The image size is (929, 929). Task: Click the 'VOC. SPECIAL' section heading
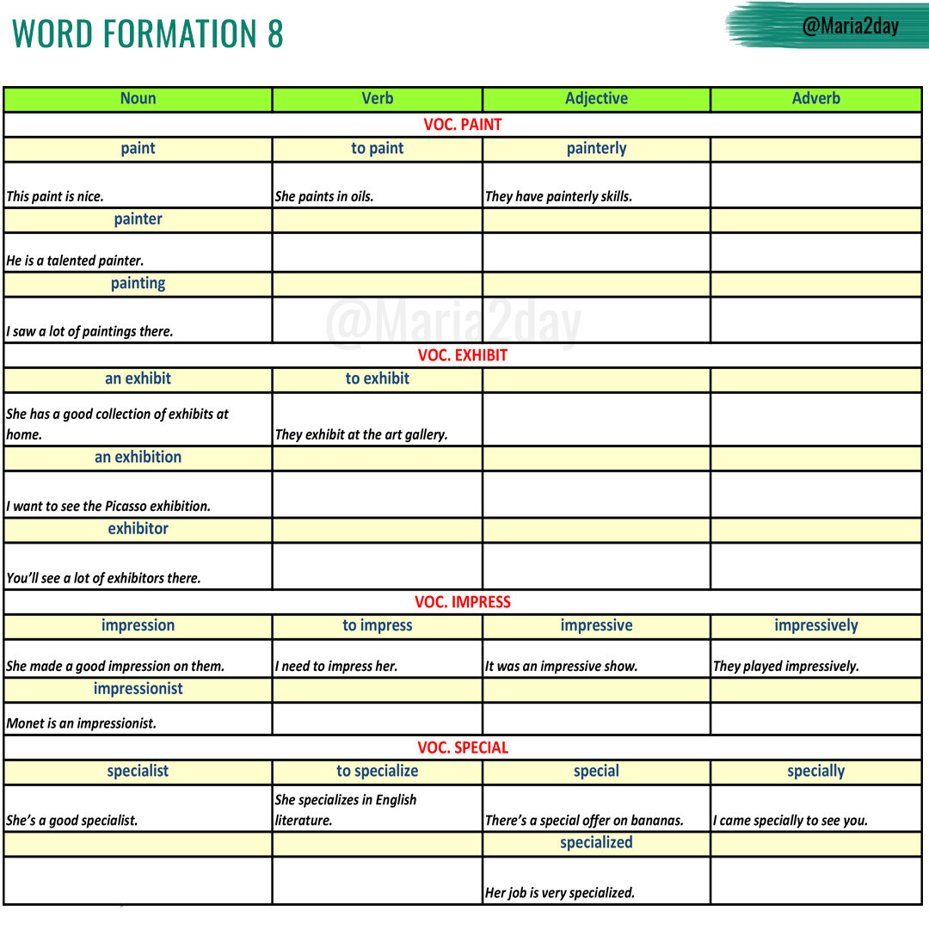(x=462, y=748)
